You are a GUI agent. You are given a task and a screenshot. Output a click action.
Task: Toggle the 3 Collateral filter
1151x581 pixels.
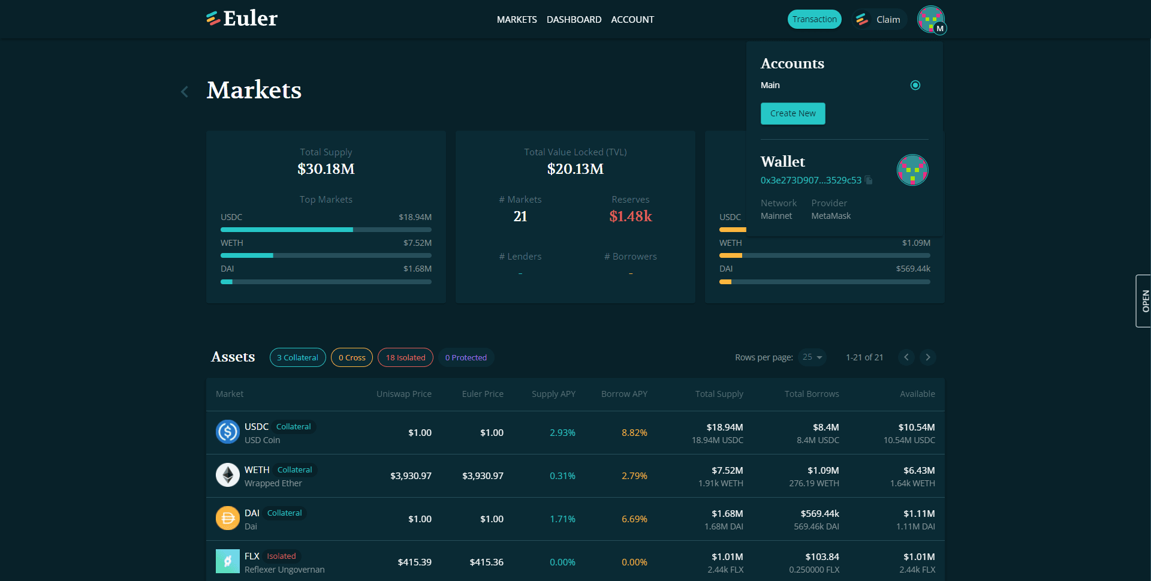pyautogui.click(x=298, y=357)
